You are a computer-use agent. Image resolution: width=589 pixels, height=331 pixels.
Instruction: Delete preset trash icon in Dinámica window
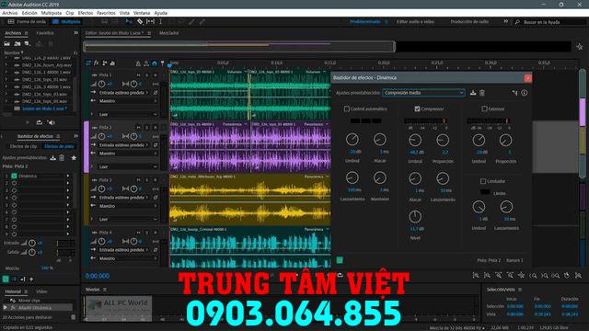click(x=482, y=93)
